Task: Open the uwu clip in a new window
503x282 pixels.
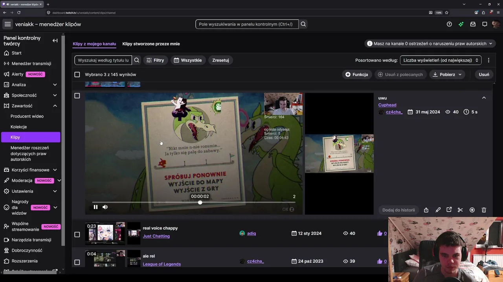Action: point(449,210)
